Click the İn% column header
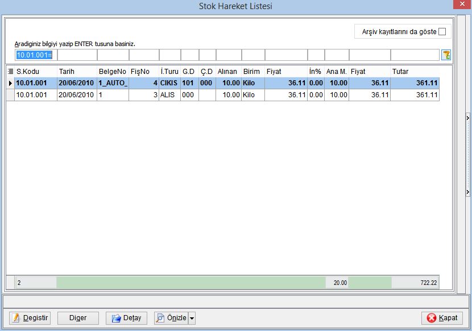The height and width of the screenshot is (331, 472). [x=316, y=72]
